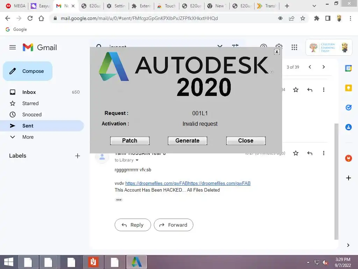Open more options on first message
358x269 pixels.
click(323, 90)
